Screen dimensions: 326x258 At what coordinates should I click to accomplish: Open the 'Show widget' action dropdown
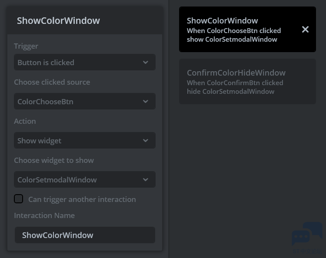78,141
